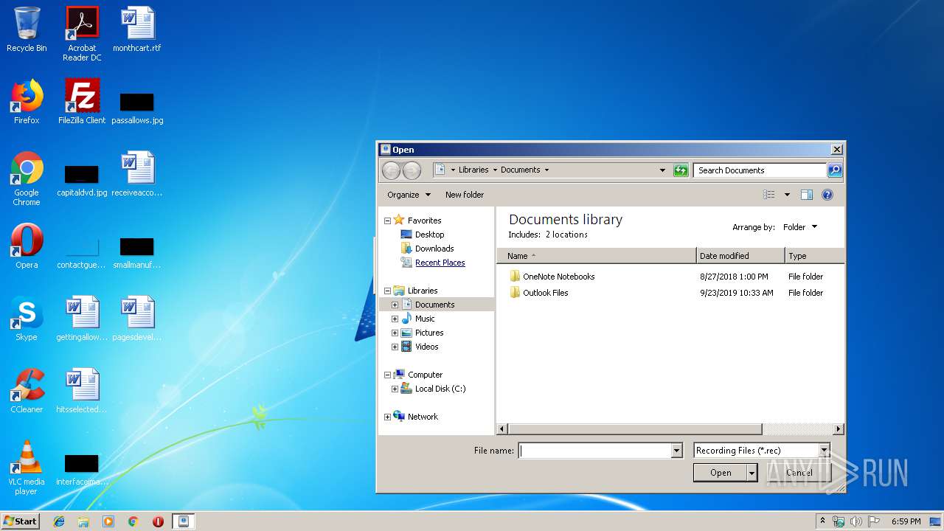The image size is (944, 531).
Task: Click the Forward navigation arrow in Open dialog
Action: (412, 170)
